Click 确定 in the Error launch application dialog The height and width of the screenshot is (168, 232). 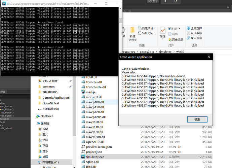(x=197, y=120)
